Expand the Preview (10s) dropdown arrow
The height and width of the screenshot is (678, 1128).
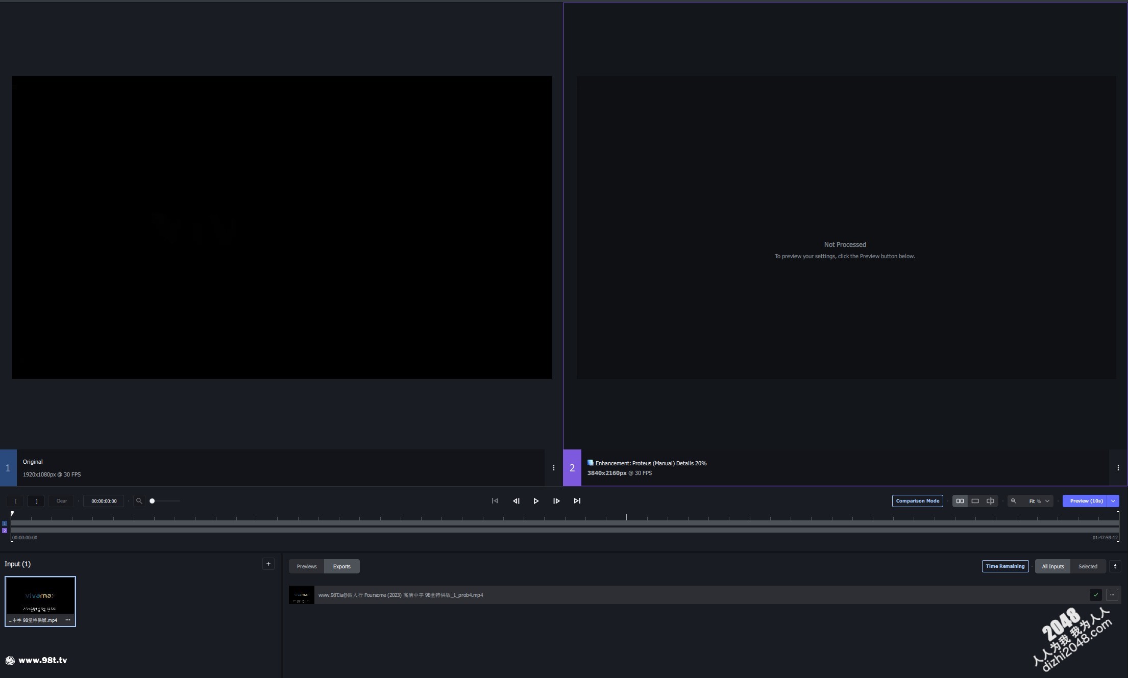(x=1113, y=501)
